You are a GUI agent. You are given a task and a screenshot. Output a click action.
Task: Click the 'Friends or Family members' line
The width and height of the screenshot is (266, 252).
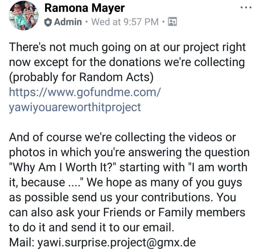point(174,212)
